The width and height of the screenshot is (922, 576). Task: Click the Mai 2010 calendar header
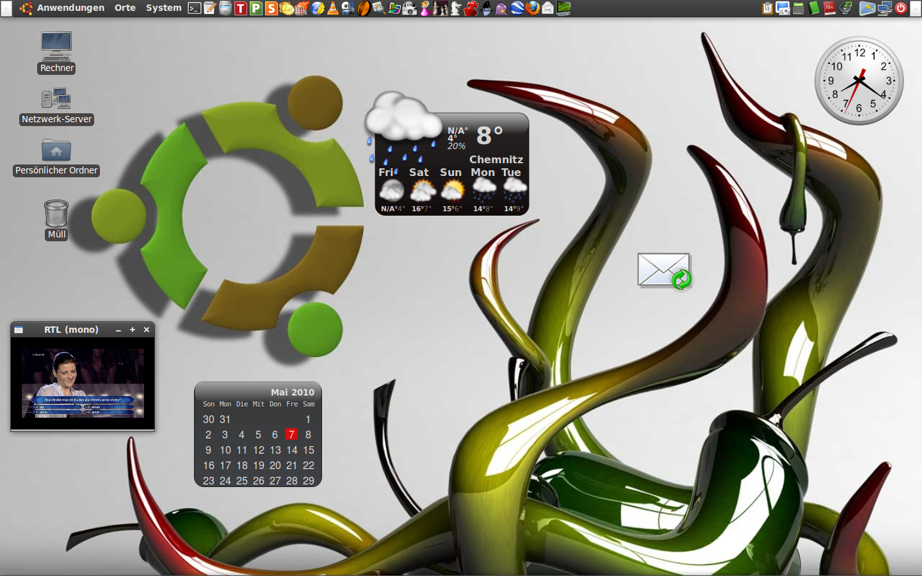(x=293, y=392)
